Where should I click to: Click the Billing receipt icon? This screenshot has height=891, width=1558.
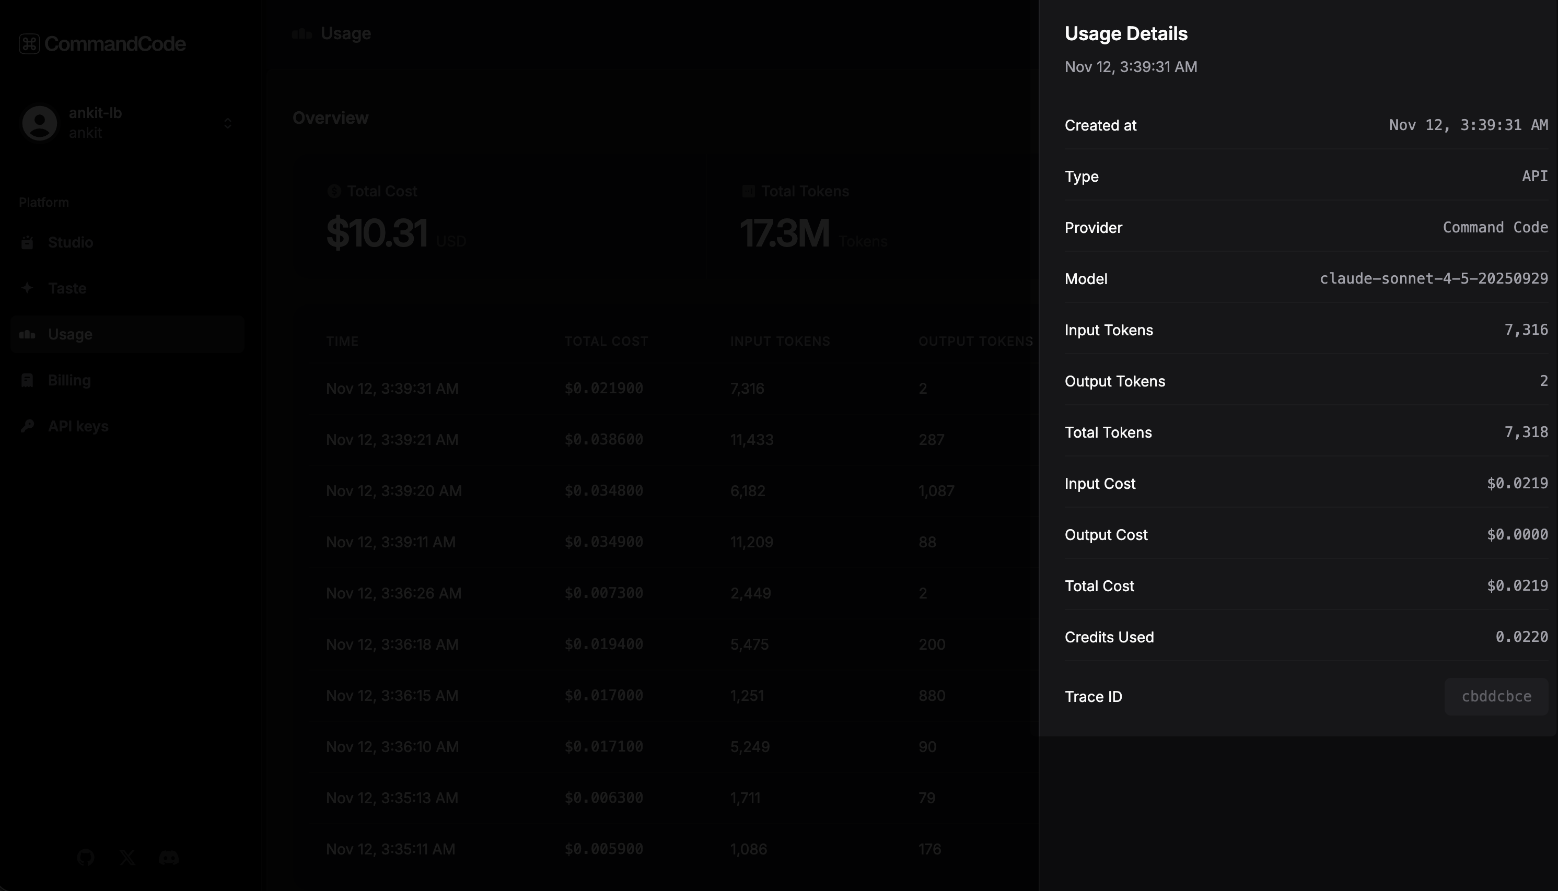(28, 379)
